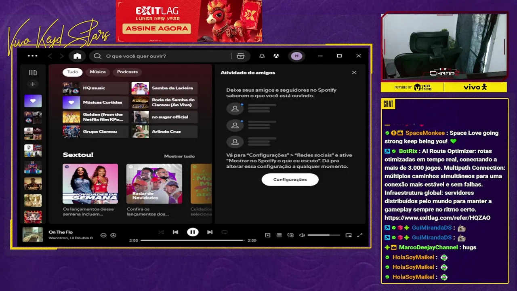This screenshot has height=291, width=517.
Task: Select the Tudo filter chip
Action: point(73,72)
